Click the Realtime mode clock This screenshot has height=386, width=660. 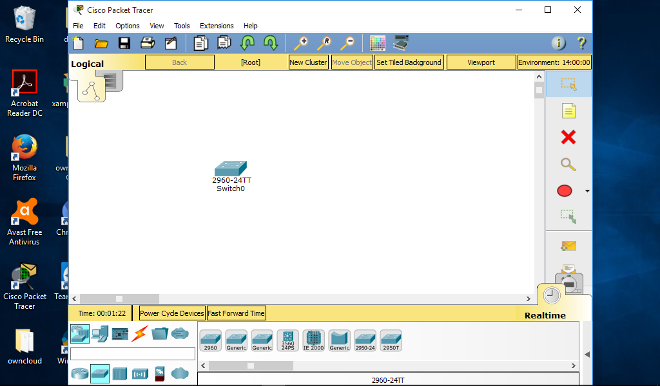pos(552,296)
